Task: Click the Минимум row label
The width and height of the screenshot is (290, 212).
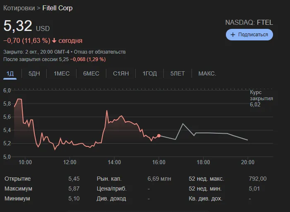Action: click(x=17, y=198)
